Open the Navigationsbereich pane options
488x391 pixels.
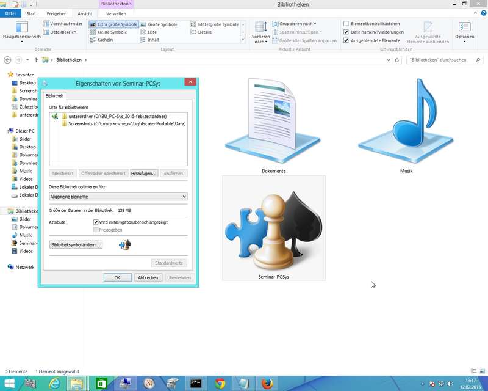[x=22, y=32]
